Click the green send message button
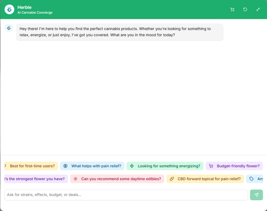This screenshot has height=211, width=267. [x=256, y=195]
